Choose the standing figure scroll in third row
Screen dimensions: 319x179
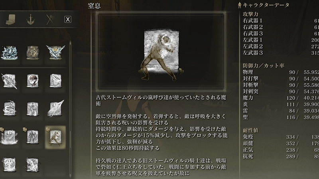coord(33,109)
